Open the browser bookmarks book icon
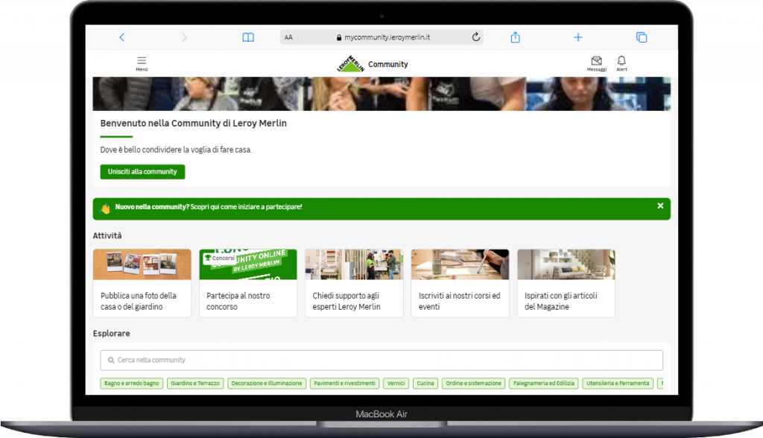 coord(248,37)
